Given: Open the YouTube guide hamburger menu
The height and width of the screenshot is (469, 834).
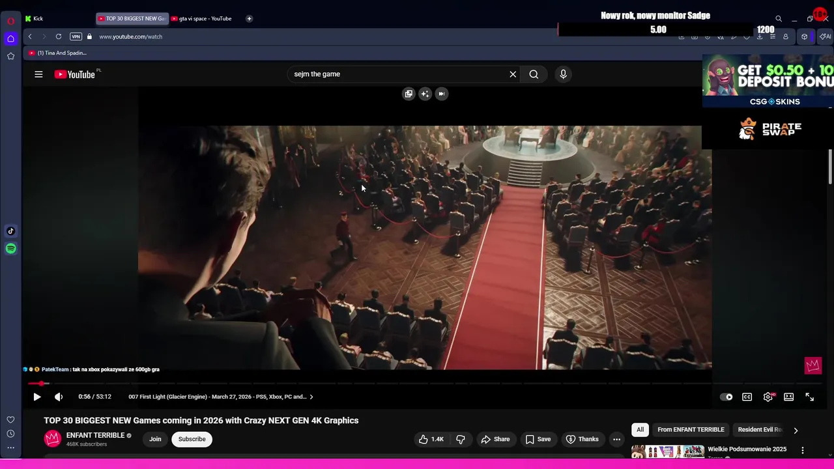Looking at the screenshot, I should point(38,74).
